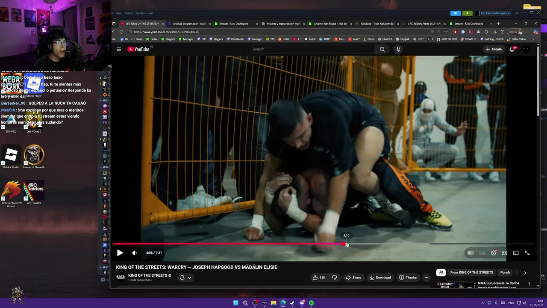Click the Share button
The width and height of the screenshot is (547, 308).
coord(353,278)
